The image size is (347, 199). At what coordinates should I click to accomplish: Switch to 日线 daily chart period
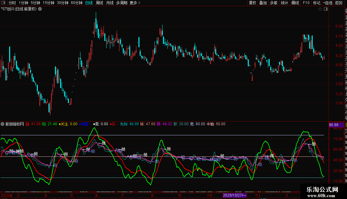coord(89,3)
